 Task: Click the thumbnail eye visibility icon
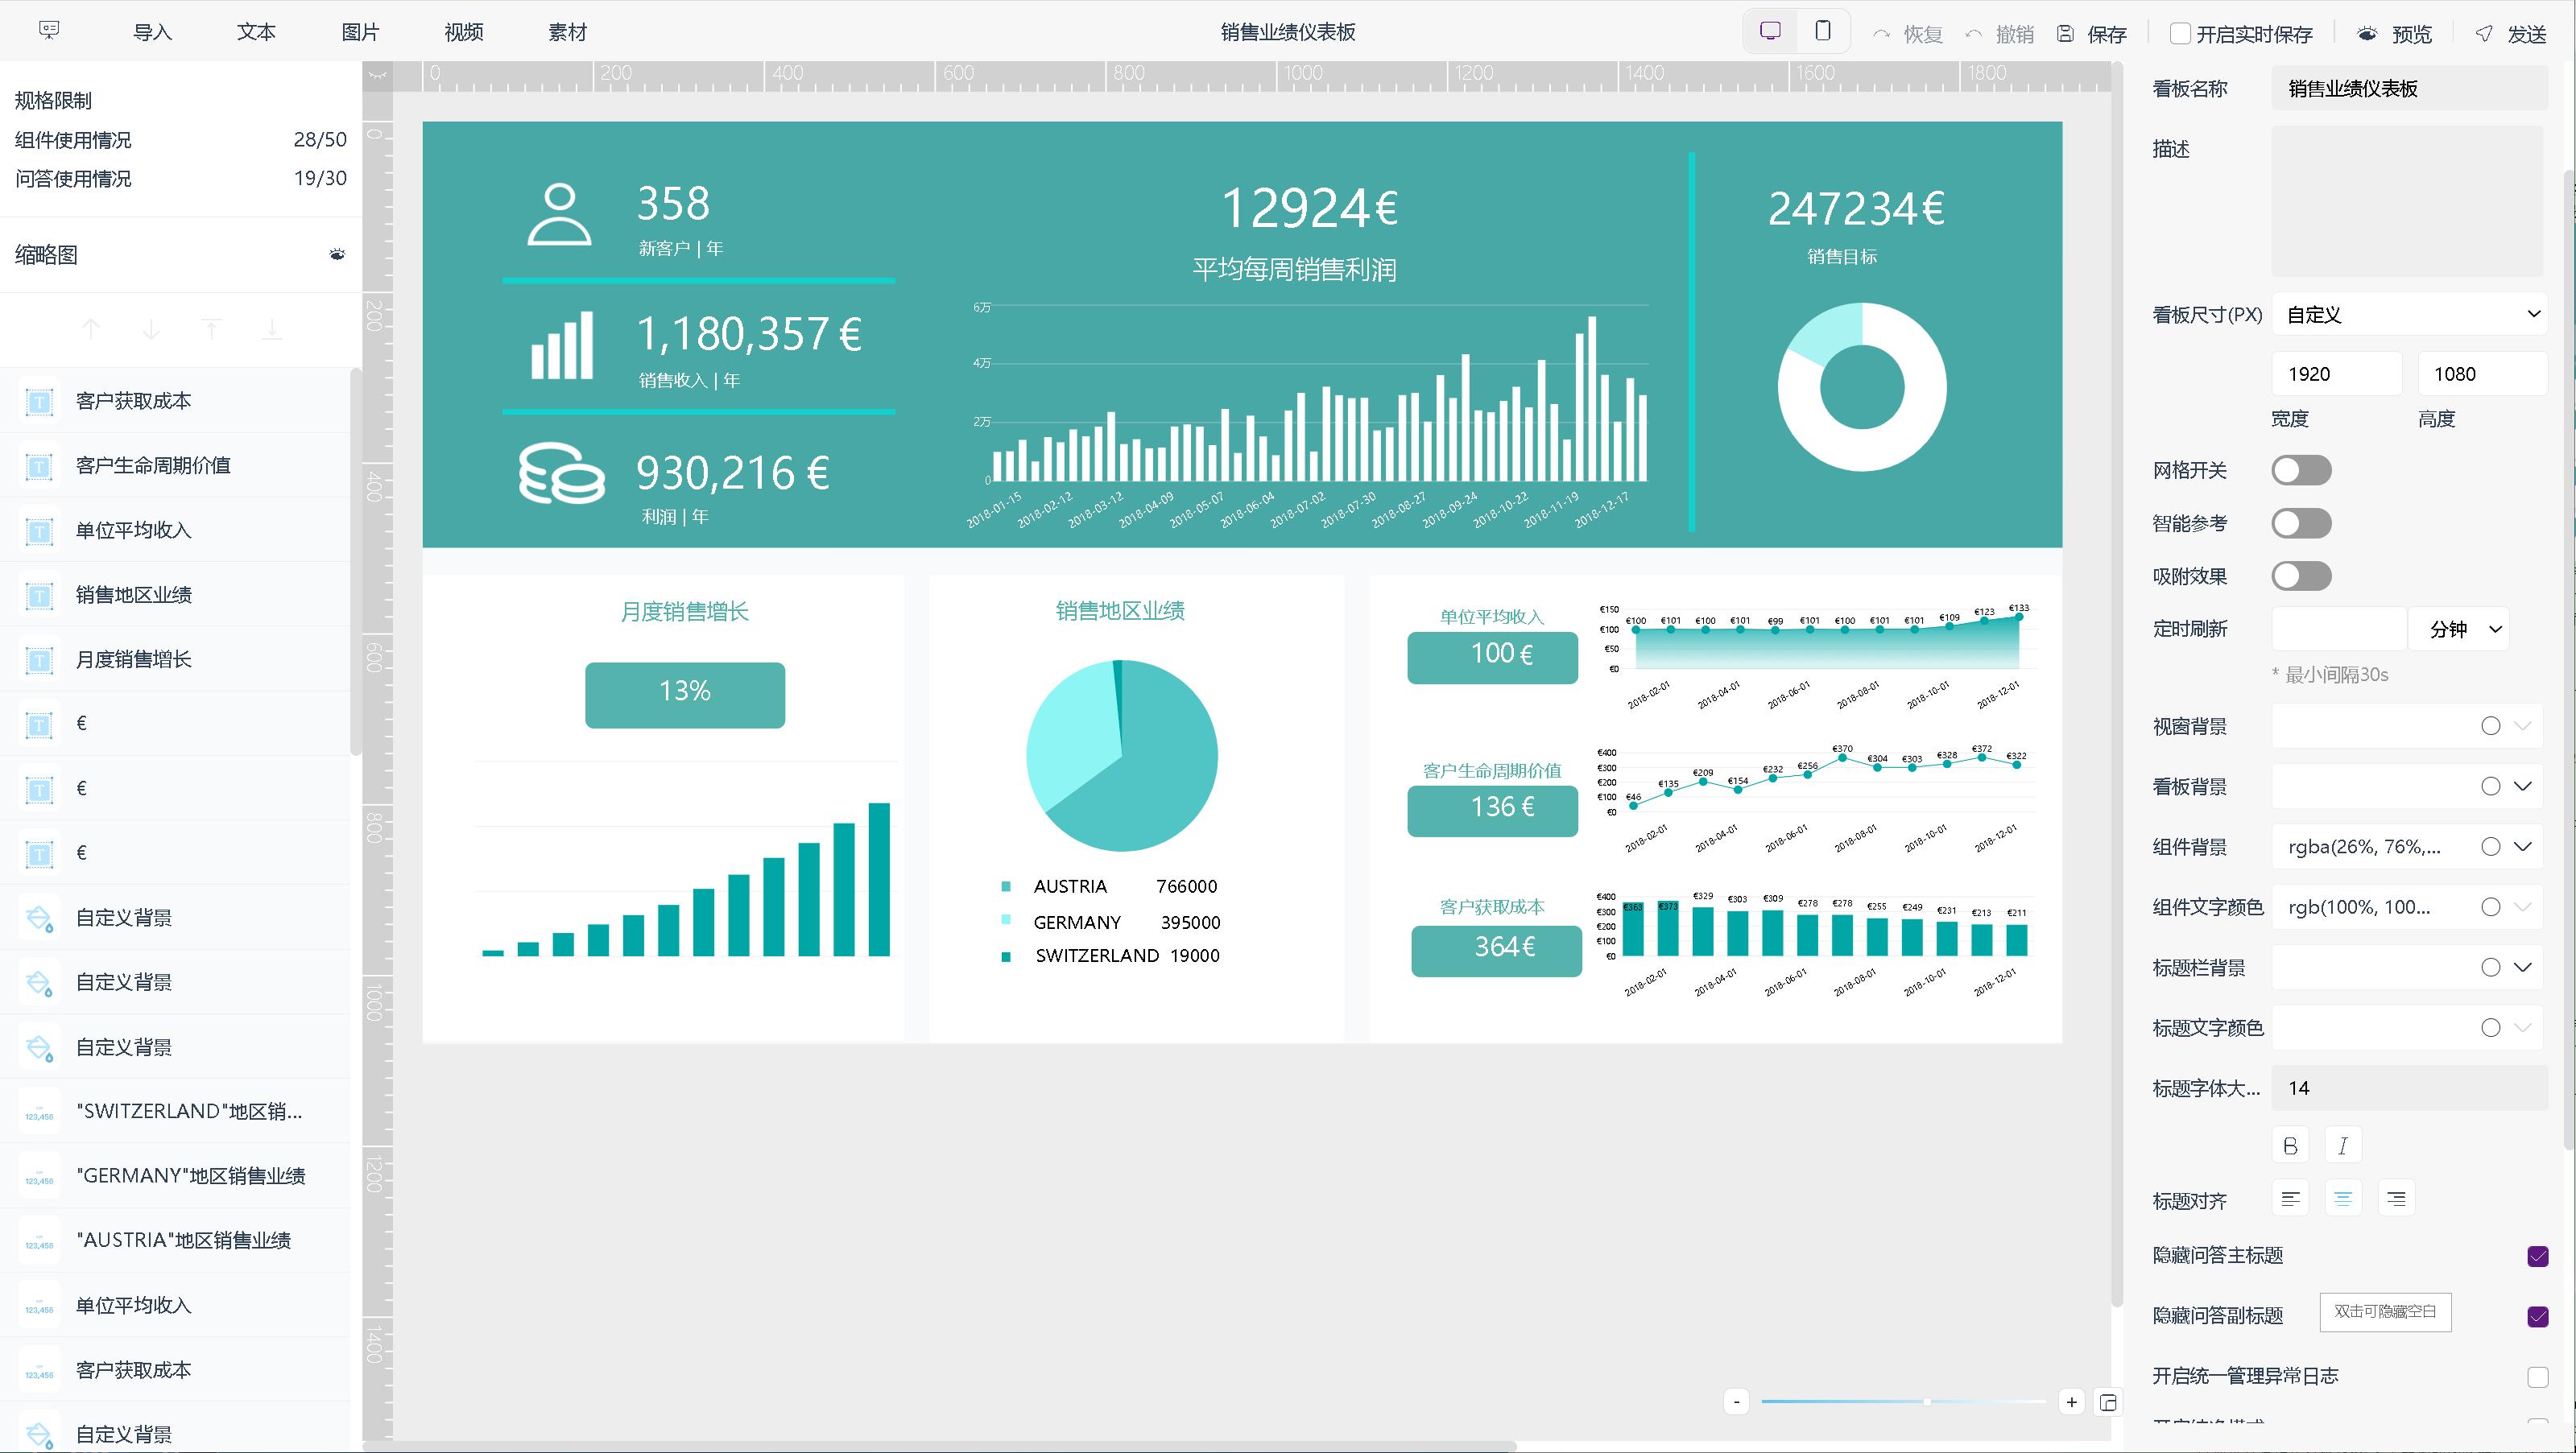(337, 255)
